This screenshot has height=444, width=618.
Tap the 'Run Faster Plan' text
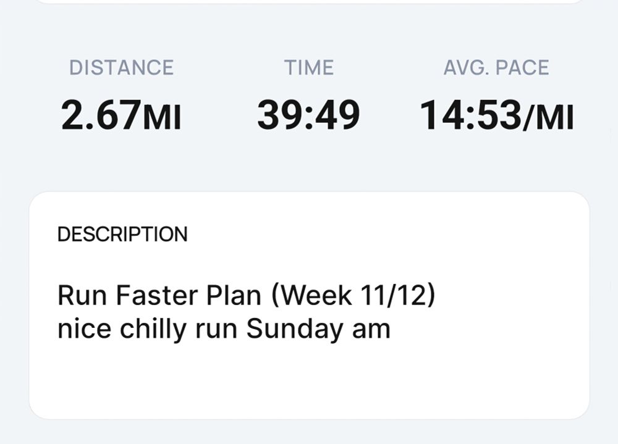pyautogui.click(x=159, y=296)
